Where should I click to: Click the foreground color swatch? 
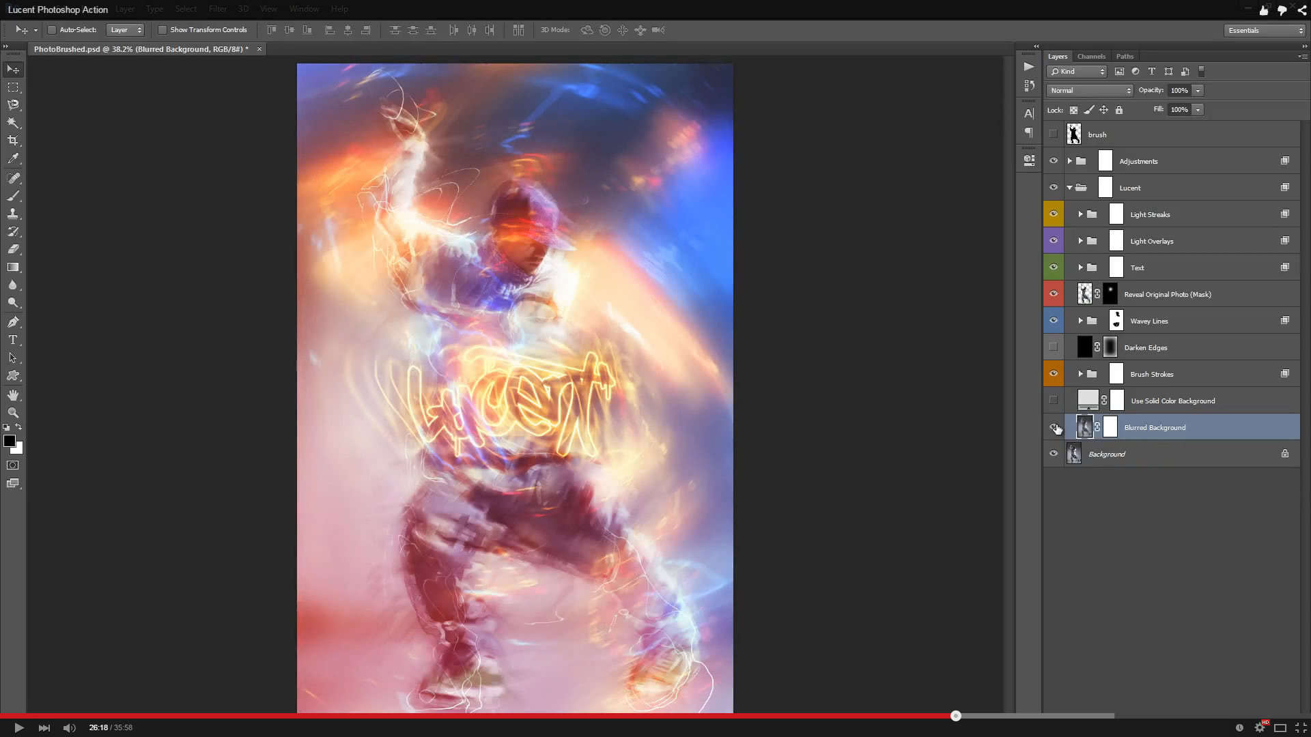click(10, 442)
